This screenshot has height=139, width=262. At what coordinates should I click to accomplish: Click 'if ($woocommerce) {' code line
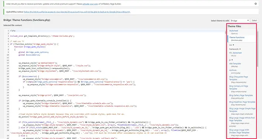[x=28, y=76]
